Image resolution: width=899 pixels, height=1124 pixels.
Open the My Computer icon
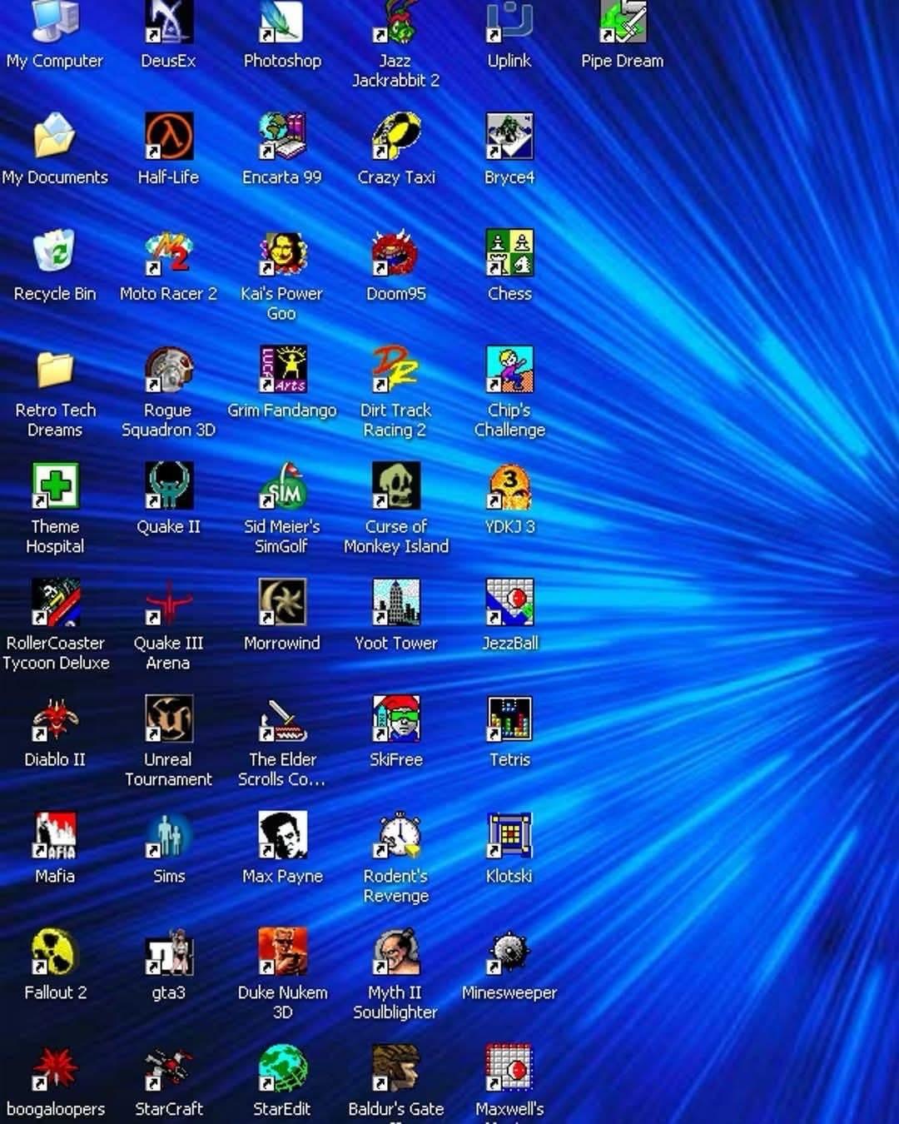pos(55,20)
